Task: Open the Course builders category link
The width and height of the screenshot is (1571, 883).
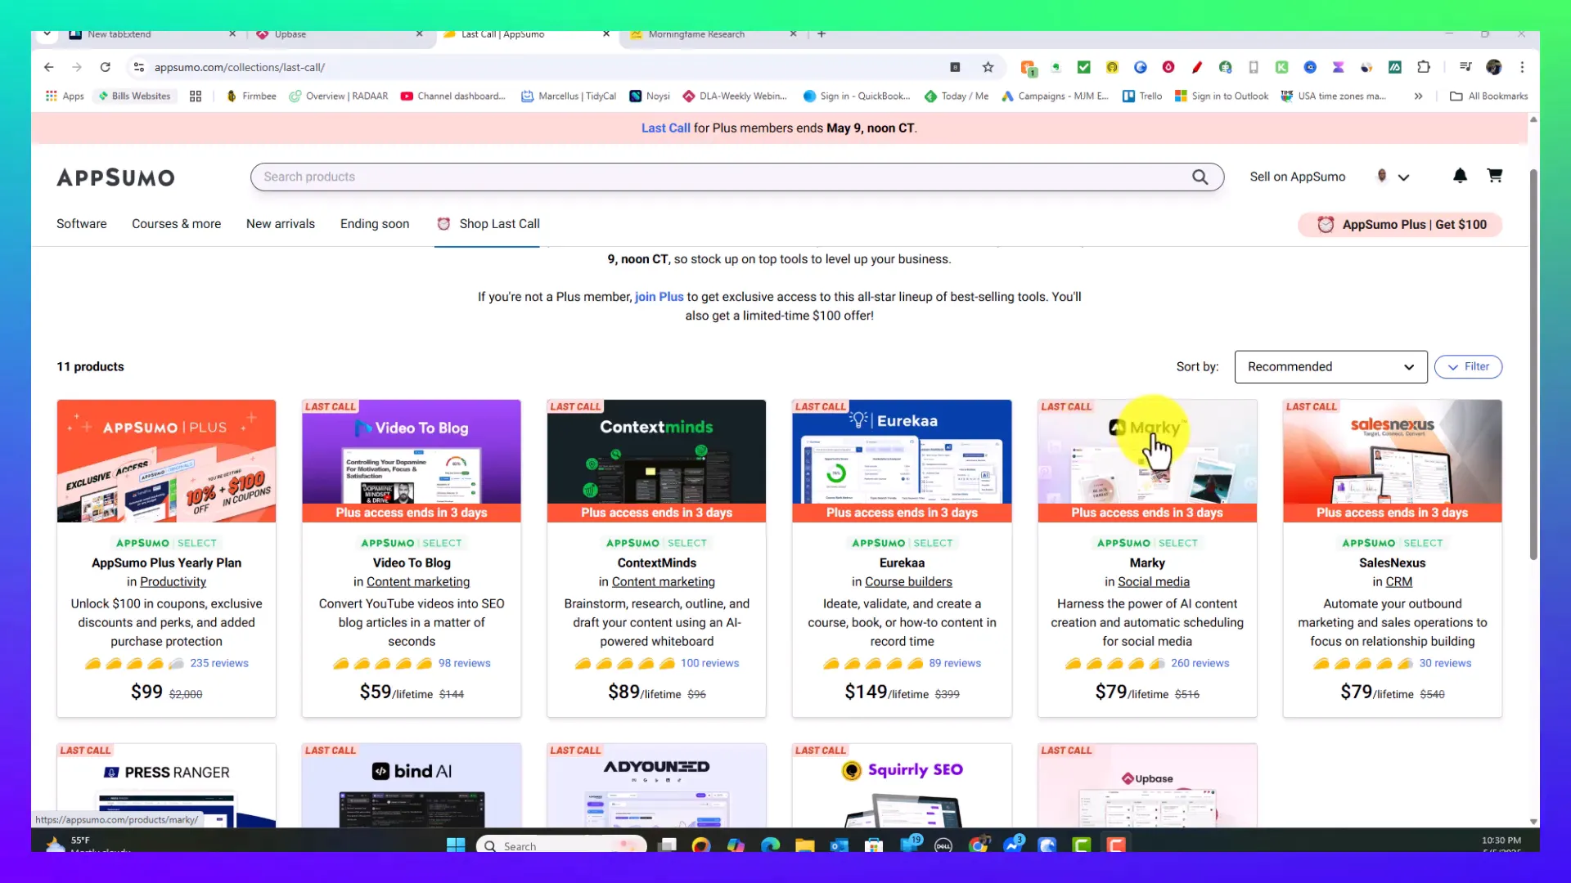Action: (908, 581)
